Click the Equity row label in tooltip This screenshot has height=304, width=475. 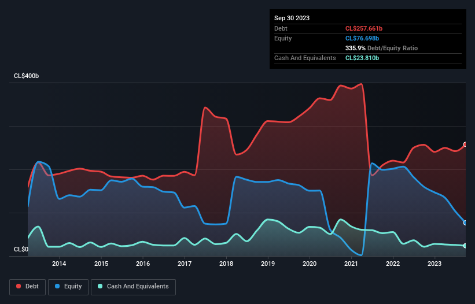coord(283,38)
